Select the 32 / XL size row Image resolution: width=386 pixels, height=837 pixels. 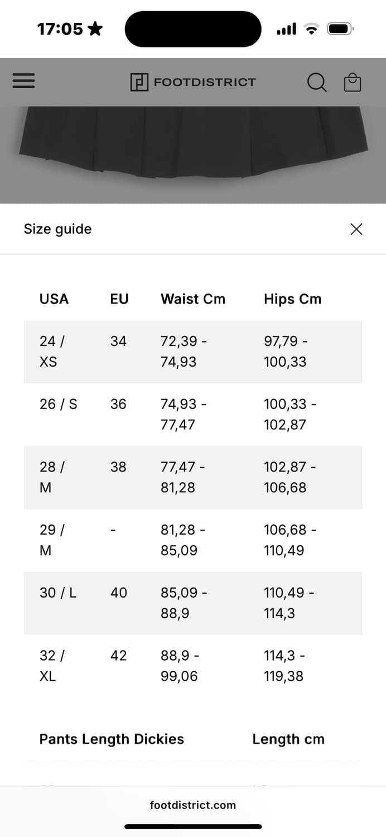[x=193, y=666]
